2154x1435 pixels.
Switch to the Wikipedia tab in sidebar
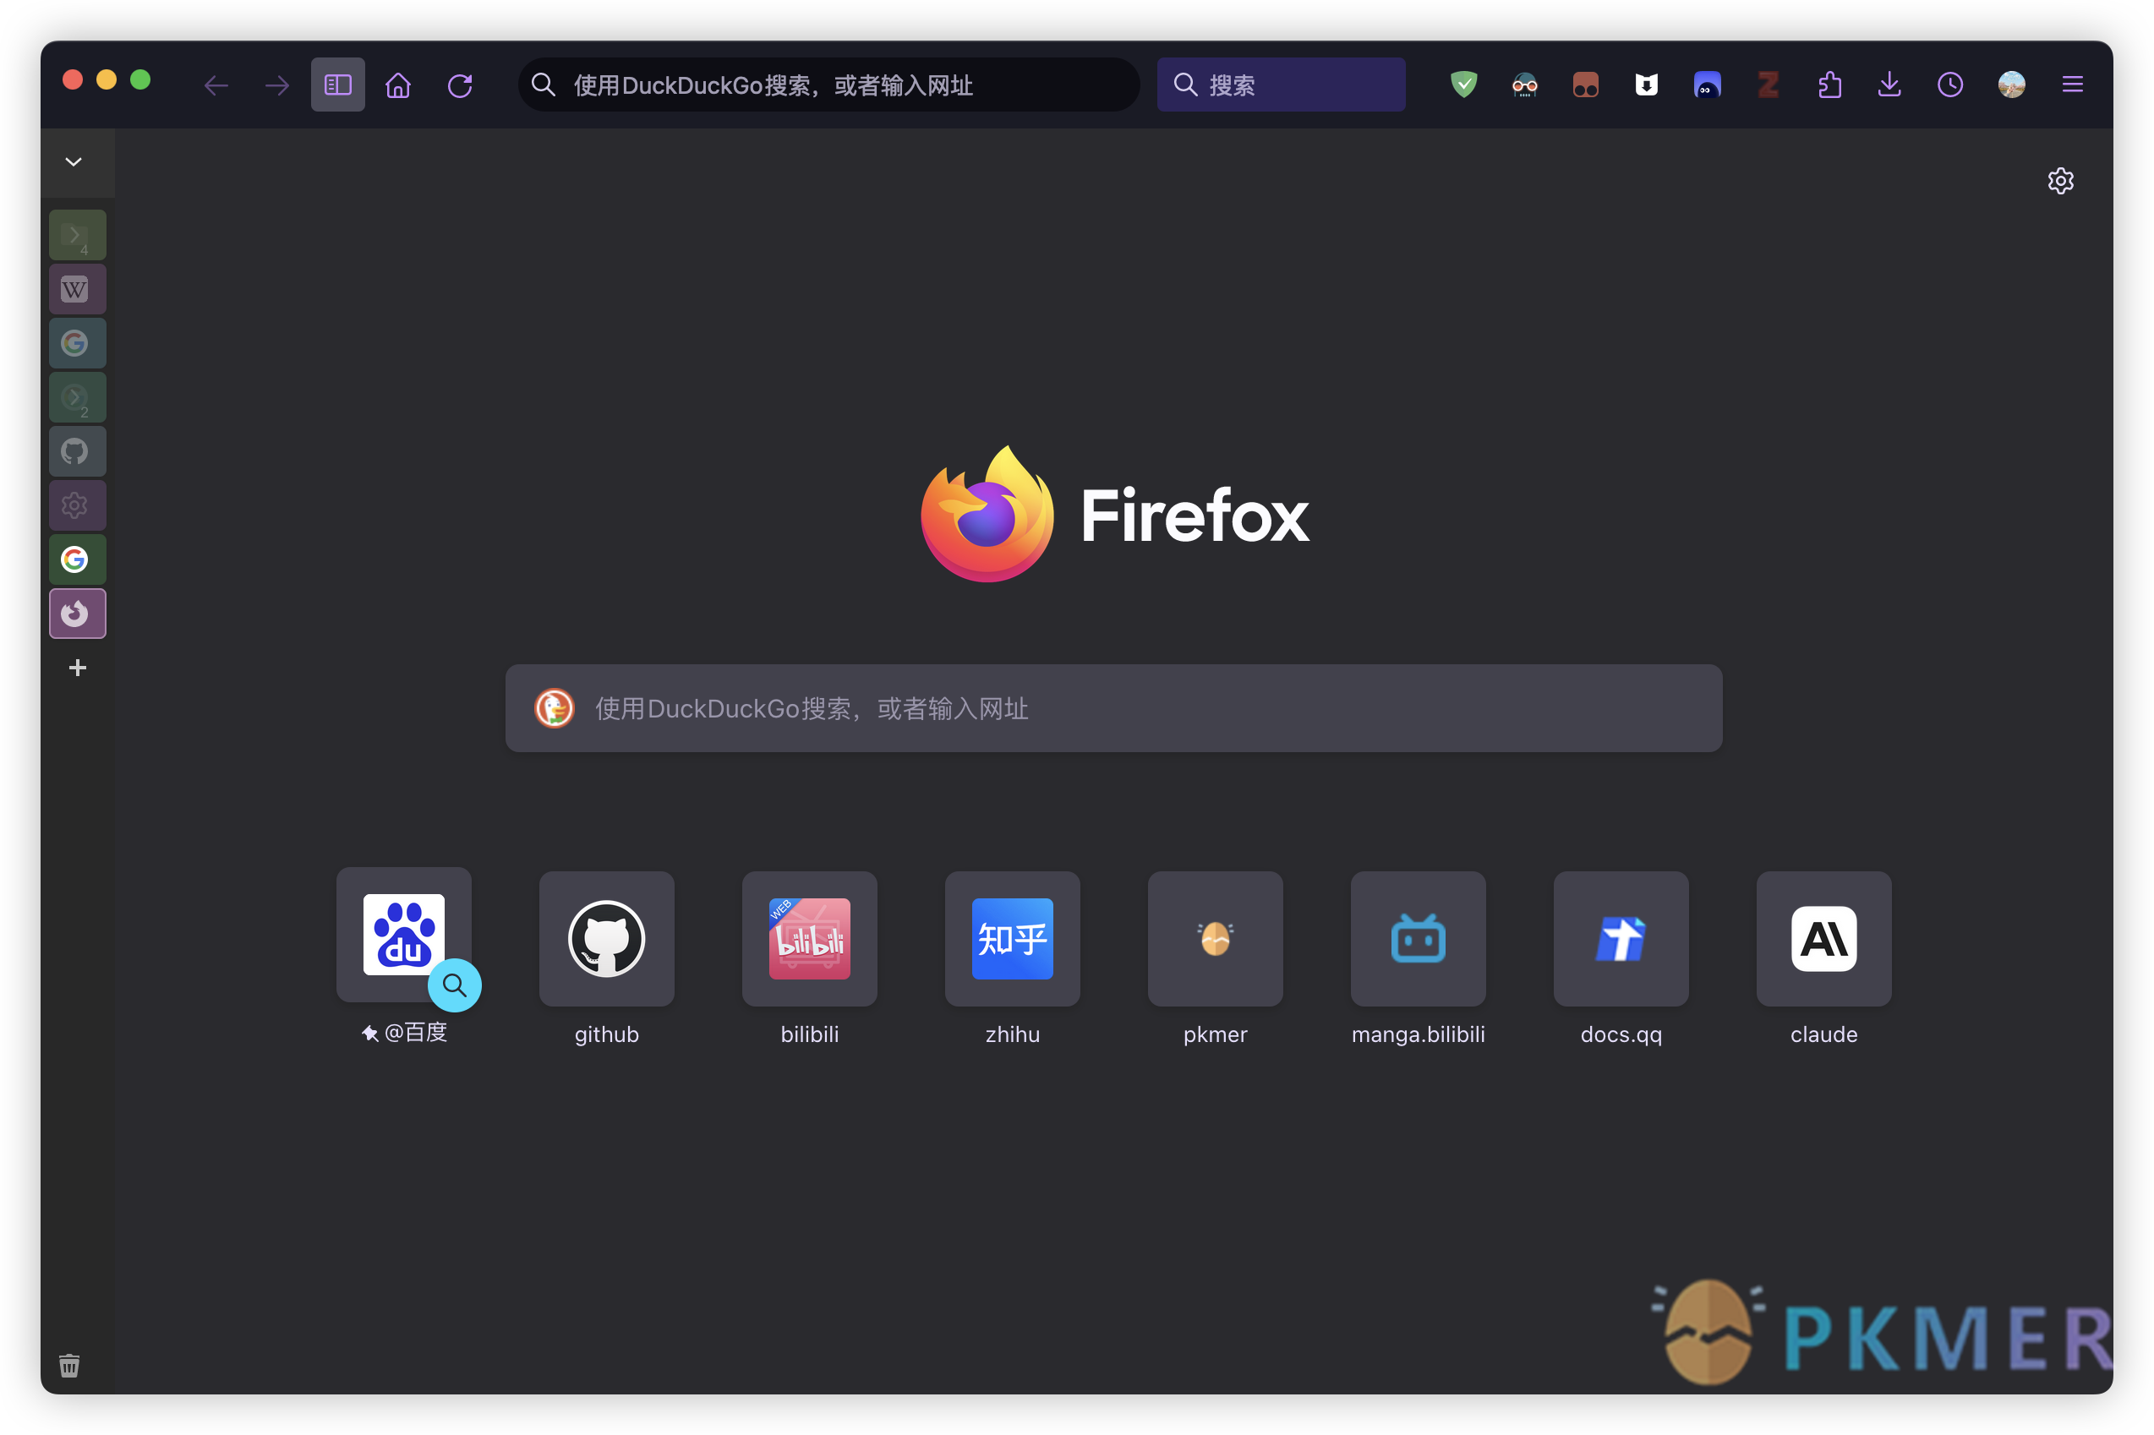coord(78,289)
